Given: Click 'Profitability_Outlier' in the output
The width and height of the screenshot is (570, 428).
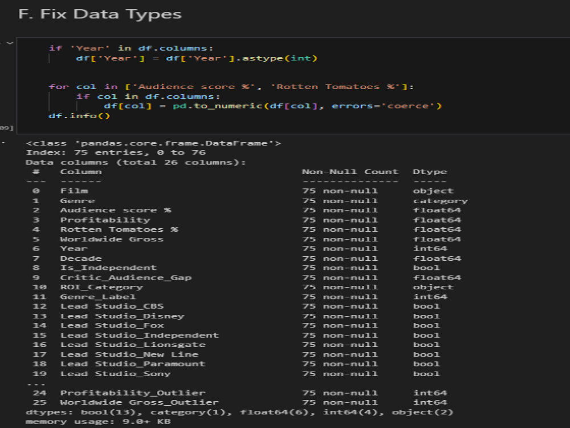Looking at the screenshot, I should tap(133, 393).
